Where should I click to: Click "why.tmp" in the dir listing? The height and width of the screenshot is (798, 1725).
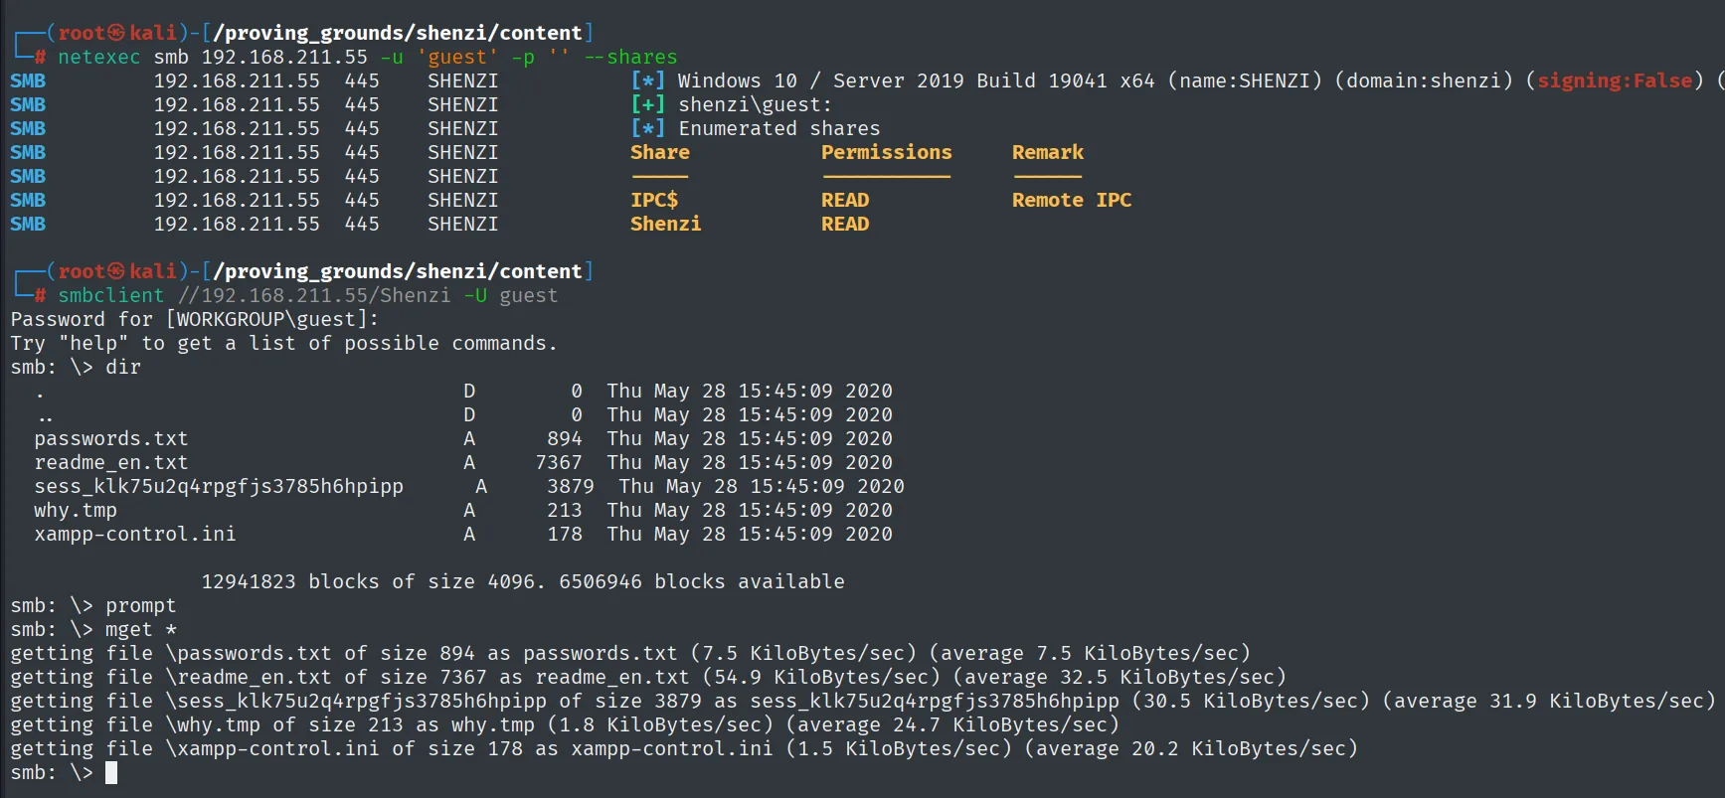(x=76, y=511)
